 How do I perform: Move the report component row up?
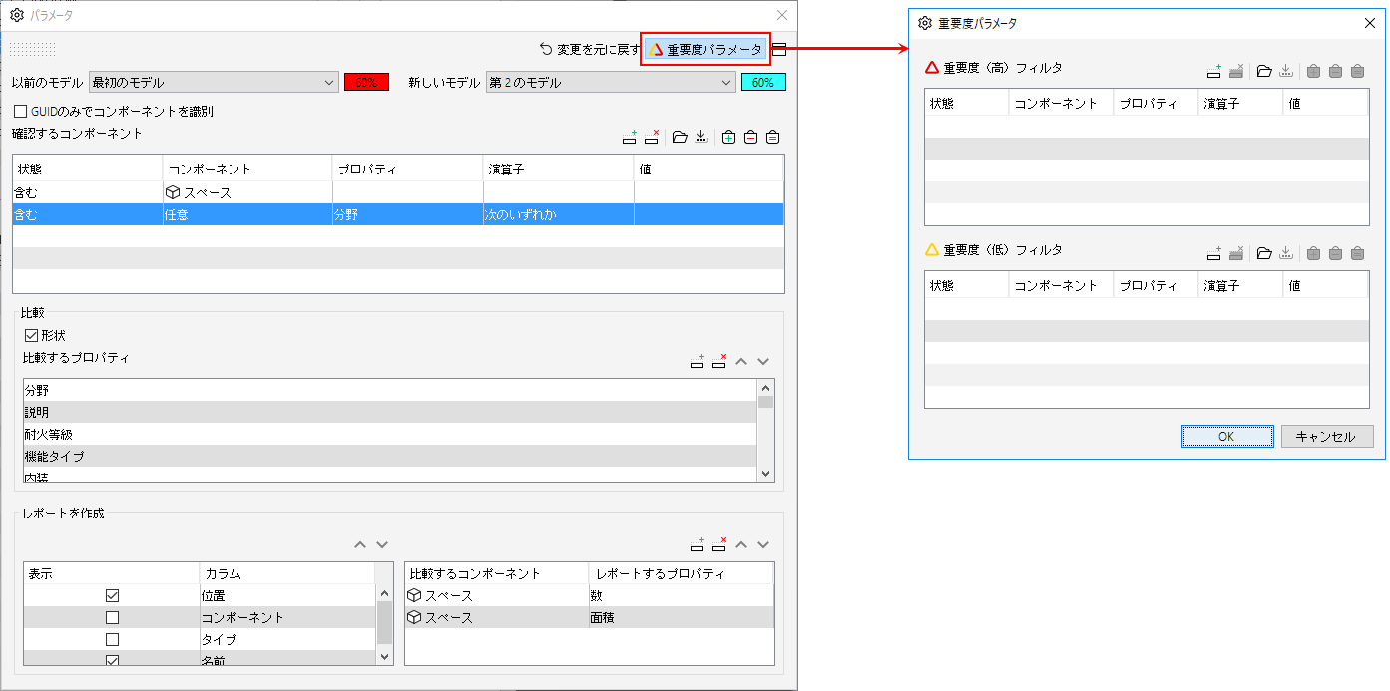(741, 545)
